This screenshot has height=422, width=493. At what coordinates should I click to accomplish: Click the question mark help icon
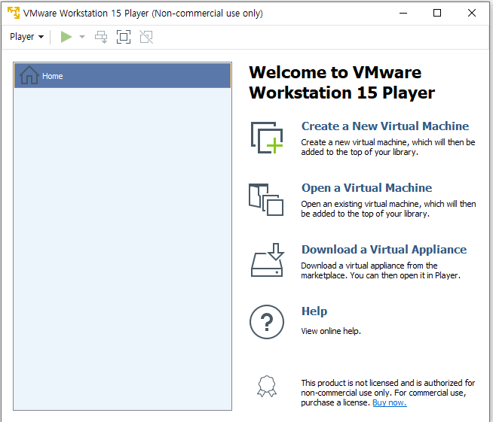click(x=267, y=322)
